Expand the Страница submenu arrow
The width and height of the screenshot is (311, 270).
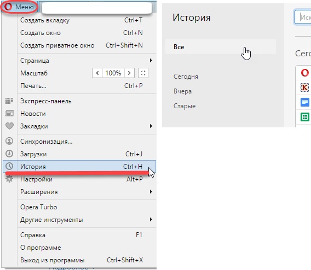[x=151, y=60]
